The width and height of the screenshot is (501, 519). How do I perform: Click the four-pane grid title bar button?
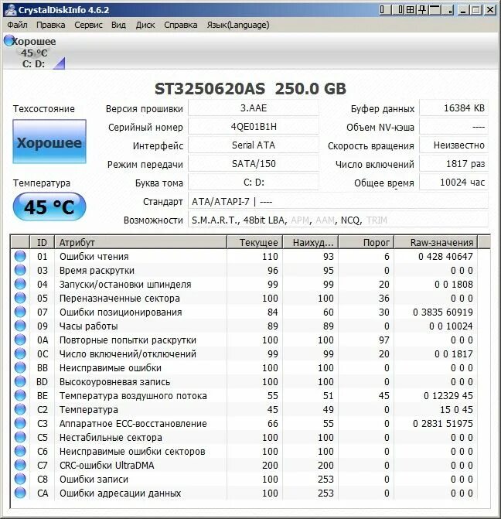click(x=410, y=9)
